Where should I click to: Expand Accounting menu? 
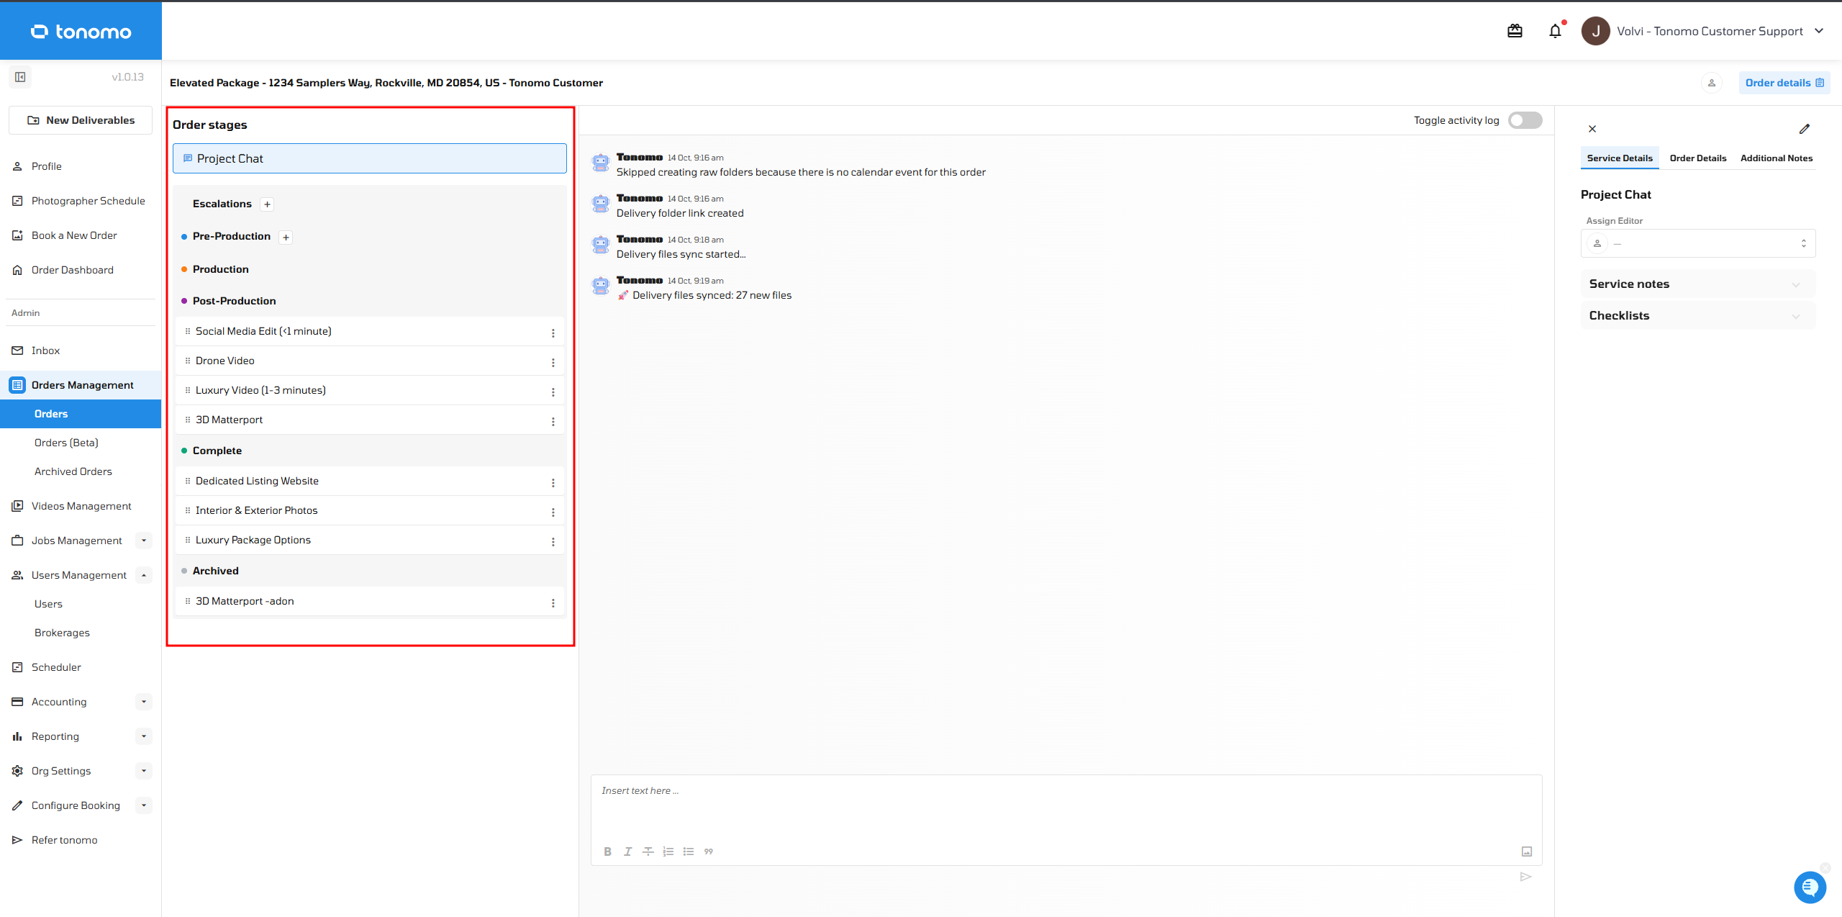click(x=144, y=702)
